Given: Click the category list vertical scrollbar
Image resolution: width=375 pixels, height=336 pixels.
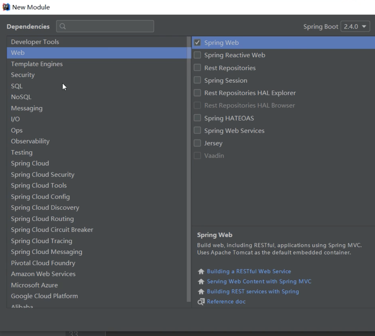Looking at the screenshot, I should (x=189, y=169).
